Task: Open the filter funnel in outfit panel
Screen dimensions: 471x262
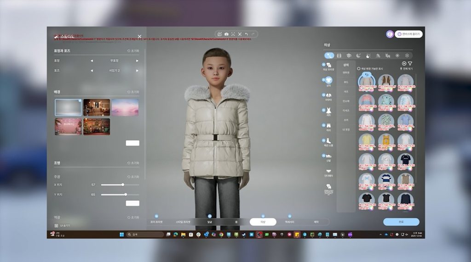Action: coord(410,64)
